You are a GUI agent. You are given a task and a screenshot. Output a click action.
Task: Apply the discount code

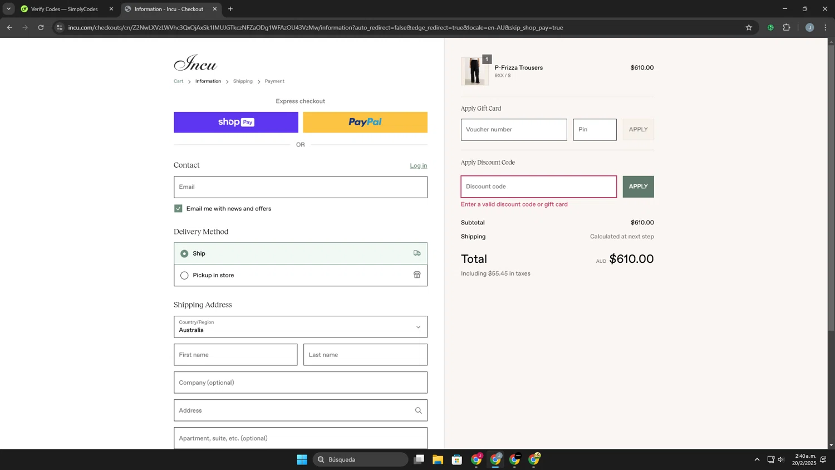point(638,187)
